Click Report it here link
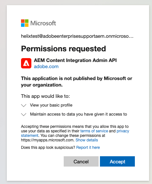Viewport: 152px width, 184px height. point(88,148)
